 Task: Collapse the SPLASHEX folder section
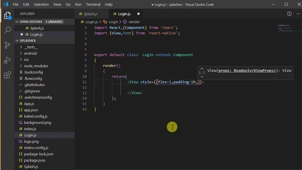click(x=17, y=41)
